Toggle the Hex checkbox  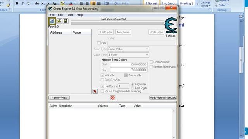[99, 43]
